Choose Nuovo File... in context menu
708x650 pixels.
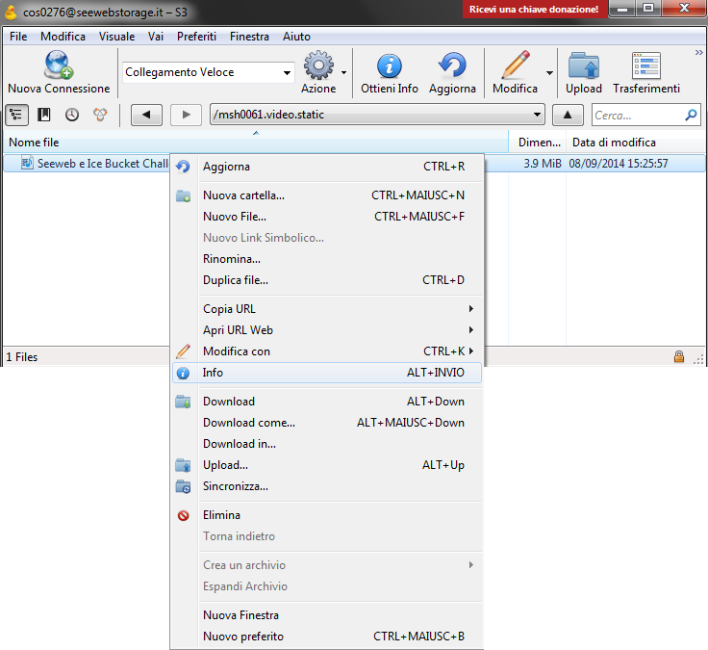[x=327, y=217]
